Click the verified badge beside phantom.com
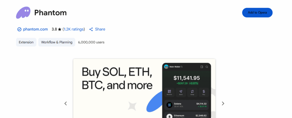Image resolution: width=292 pixels, height=118 pixels. [x=19, y=29]
